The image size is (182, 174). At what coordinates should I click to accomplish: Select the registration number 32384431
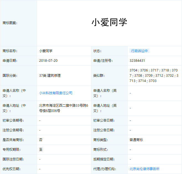[x=137, y=61]
